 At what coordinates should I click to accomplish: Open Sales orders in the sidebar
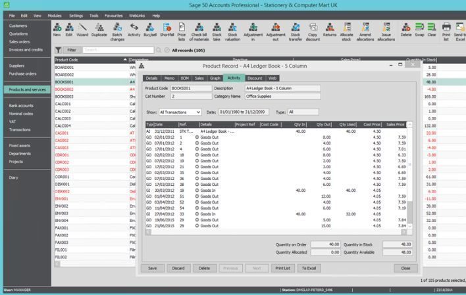click(x=19, y=42)
